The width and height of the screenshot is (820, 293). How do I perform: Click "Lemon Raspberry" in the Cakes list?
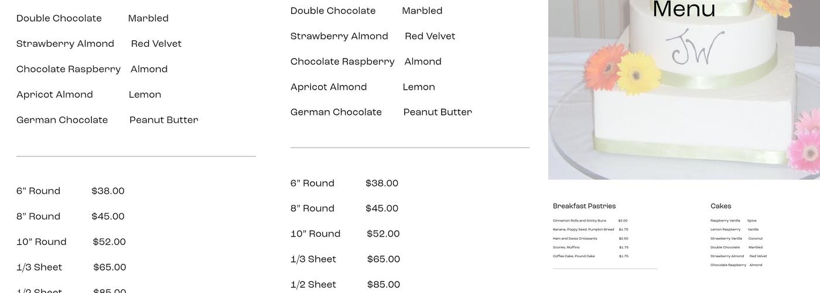point(725,230)
